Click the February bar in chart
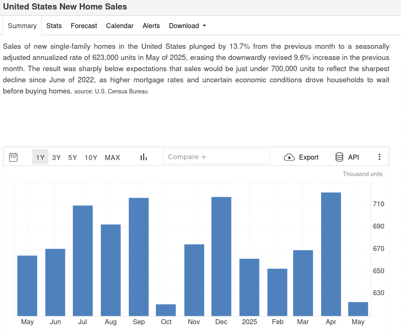 point(277,292)
